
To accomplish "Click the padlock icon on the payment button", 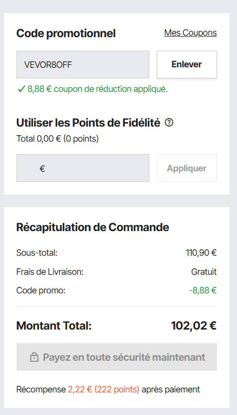I will point(34,357).
